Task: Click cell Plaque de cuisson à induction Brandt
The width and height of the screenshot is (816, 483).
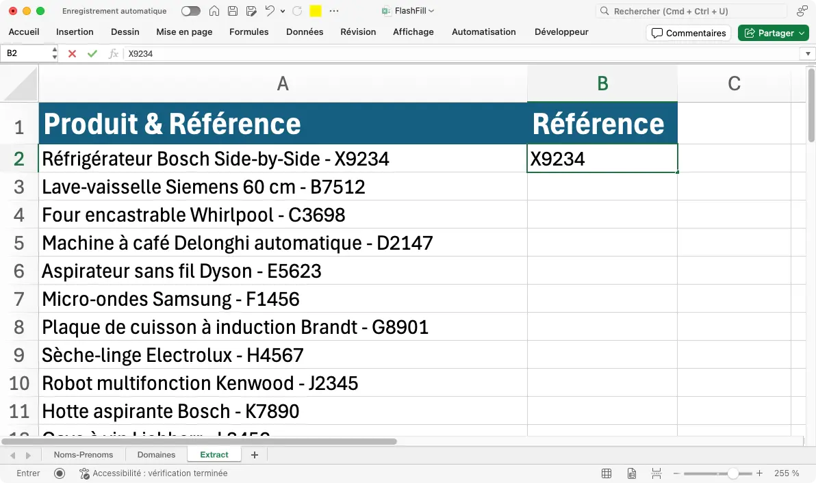Action: pos(283,327)
